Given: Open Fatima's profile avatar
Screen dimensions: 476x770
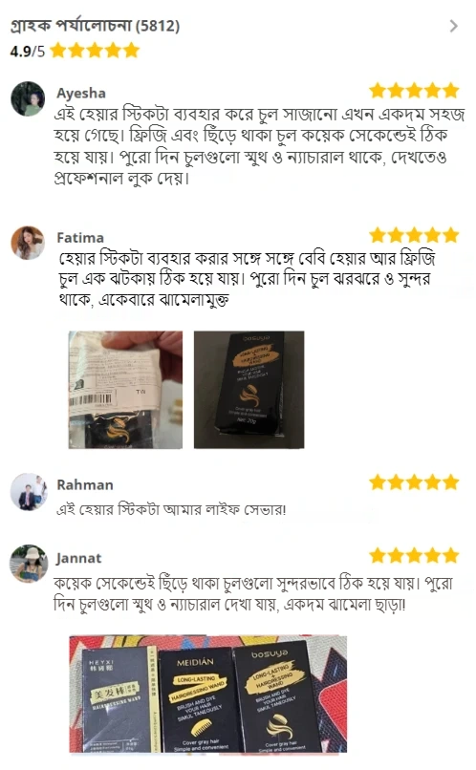Looking at the screenshot, I should pyautogui.click(x=28, y=243).
